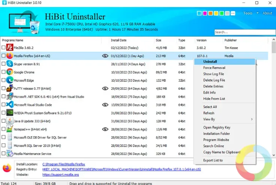Click the .NET SDK installer icon
276x185 pixels.
[10, 96]
